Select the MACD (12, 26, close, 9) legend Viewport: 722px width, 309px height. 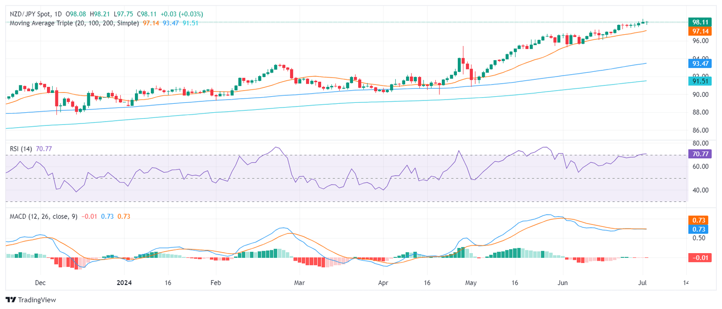click(44, 216)
